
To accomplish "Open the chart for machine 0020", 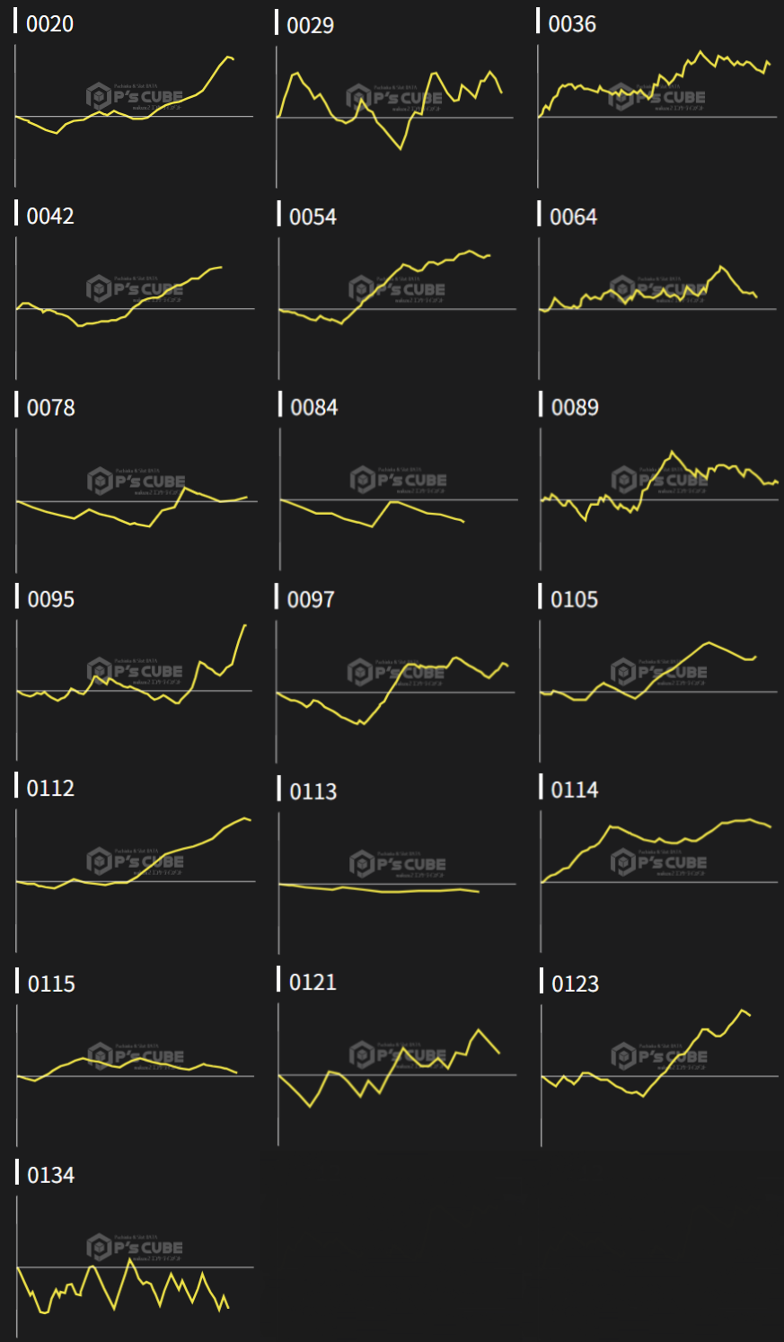I will [135, 115].
